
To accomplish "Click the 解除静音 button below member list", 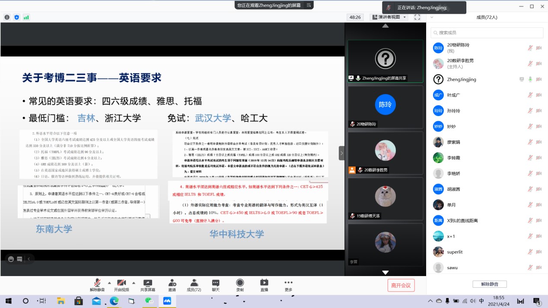I will click(489, 284).
